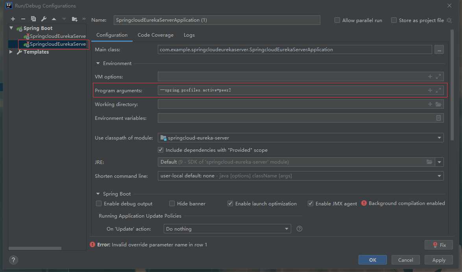Image resolution: width=462 pixels, height=272 pixels.
Task: Click Background compilation enabled warning icon
Action: tap(364, 203)
